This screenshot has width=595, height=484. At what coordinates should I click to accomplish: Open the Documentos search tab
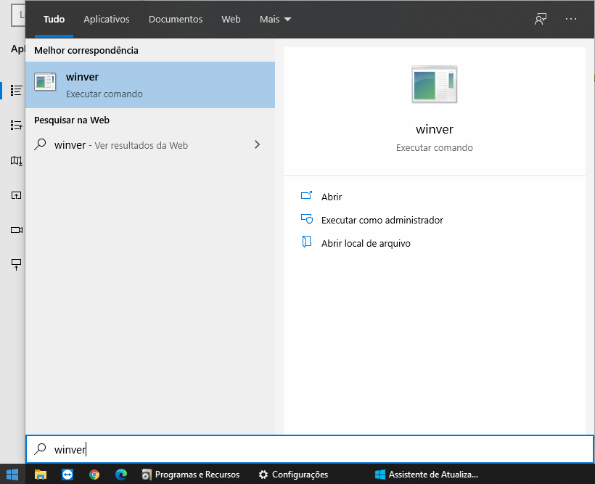tap(176, 20)
